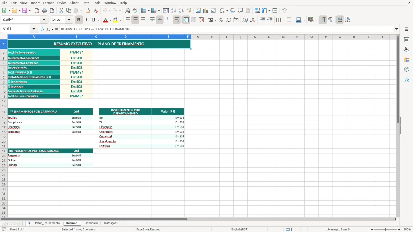Switch to the Dashboard sheet tab
Image resolution: width=413 pixels, height=232 pixels.
pos(91,223)
